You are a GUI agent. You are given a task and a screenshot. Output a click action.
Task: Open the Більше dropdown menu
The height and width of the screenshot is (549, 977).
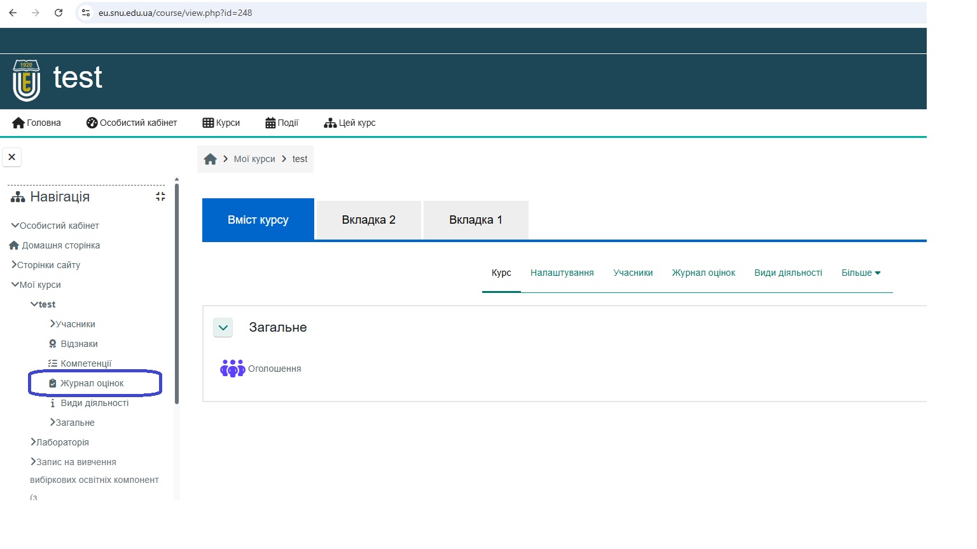pos(861,273)
